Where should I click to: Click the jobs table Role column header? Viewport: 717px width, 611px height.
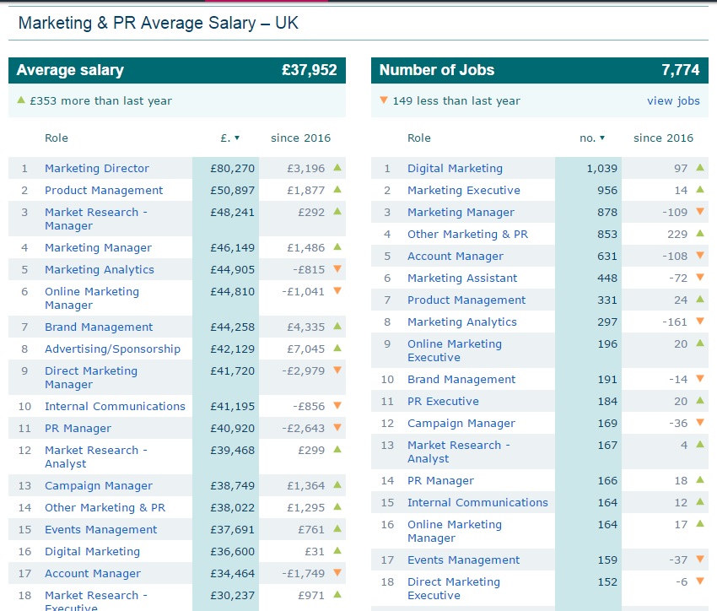click(x=419, y=138)
